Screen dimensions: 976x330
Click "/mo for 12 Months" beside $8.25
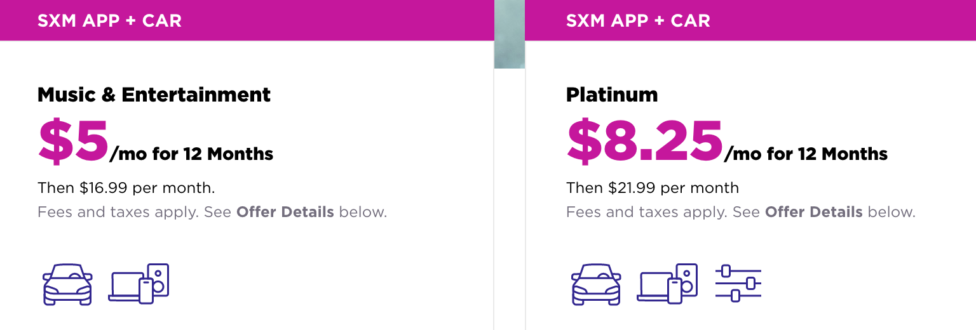click(806, 154)
